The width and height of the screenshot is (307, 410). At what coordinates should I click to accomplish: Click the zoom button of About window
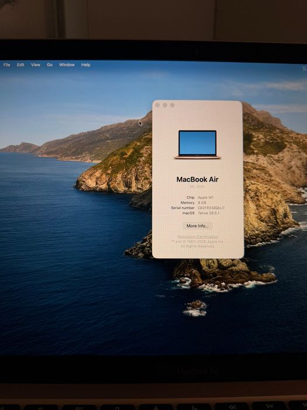pyautogui.click(x=173, y=105)
